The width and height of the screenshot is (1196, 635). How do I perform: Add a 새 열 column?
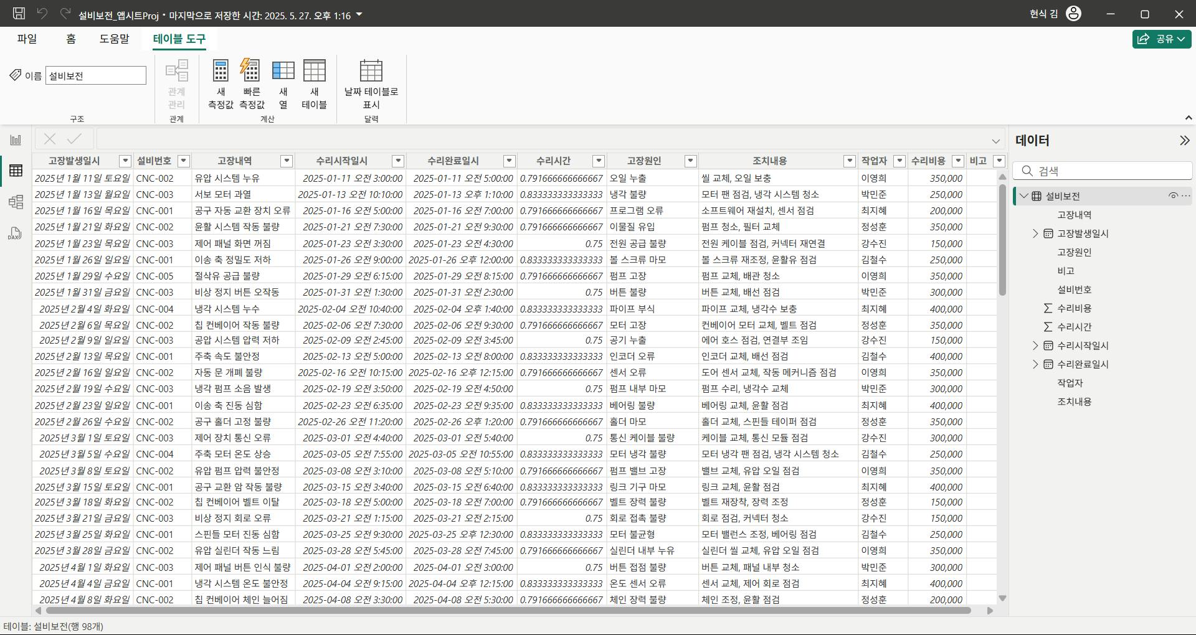(283, 84)
